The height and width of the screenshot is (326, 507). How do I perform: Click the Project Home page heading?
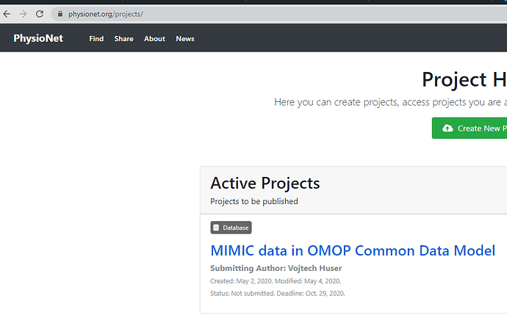point(464,79)
